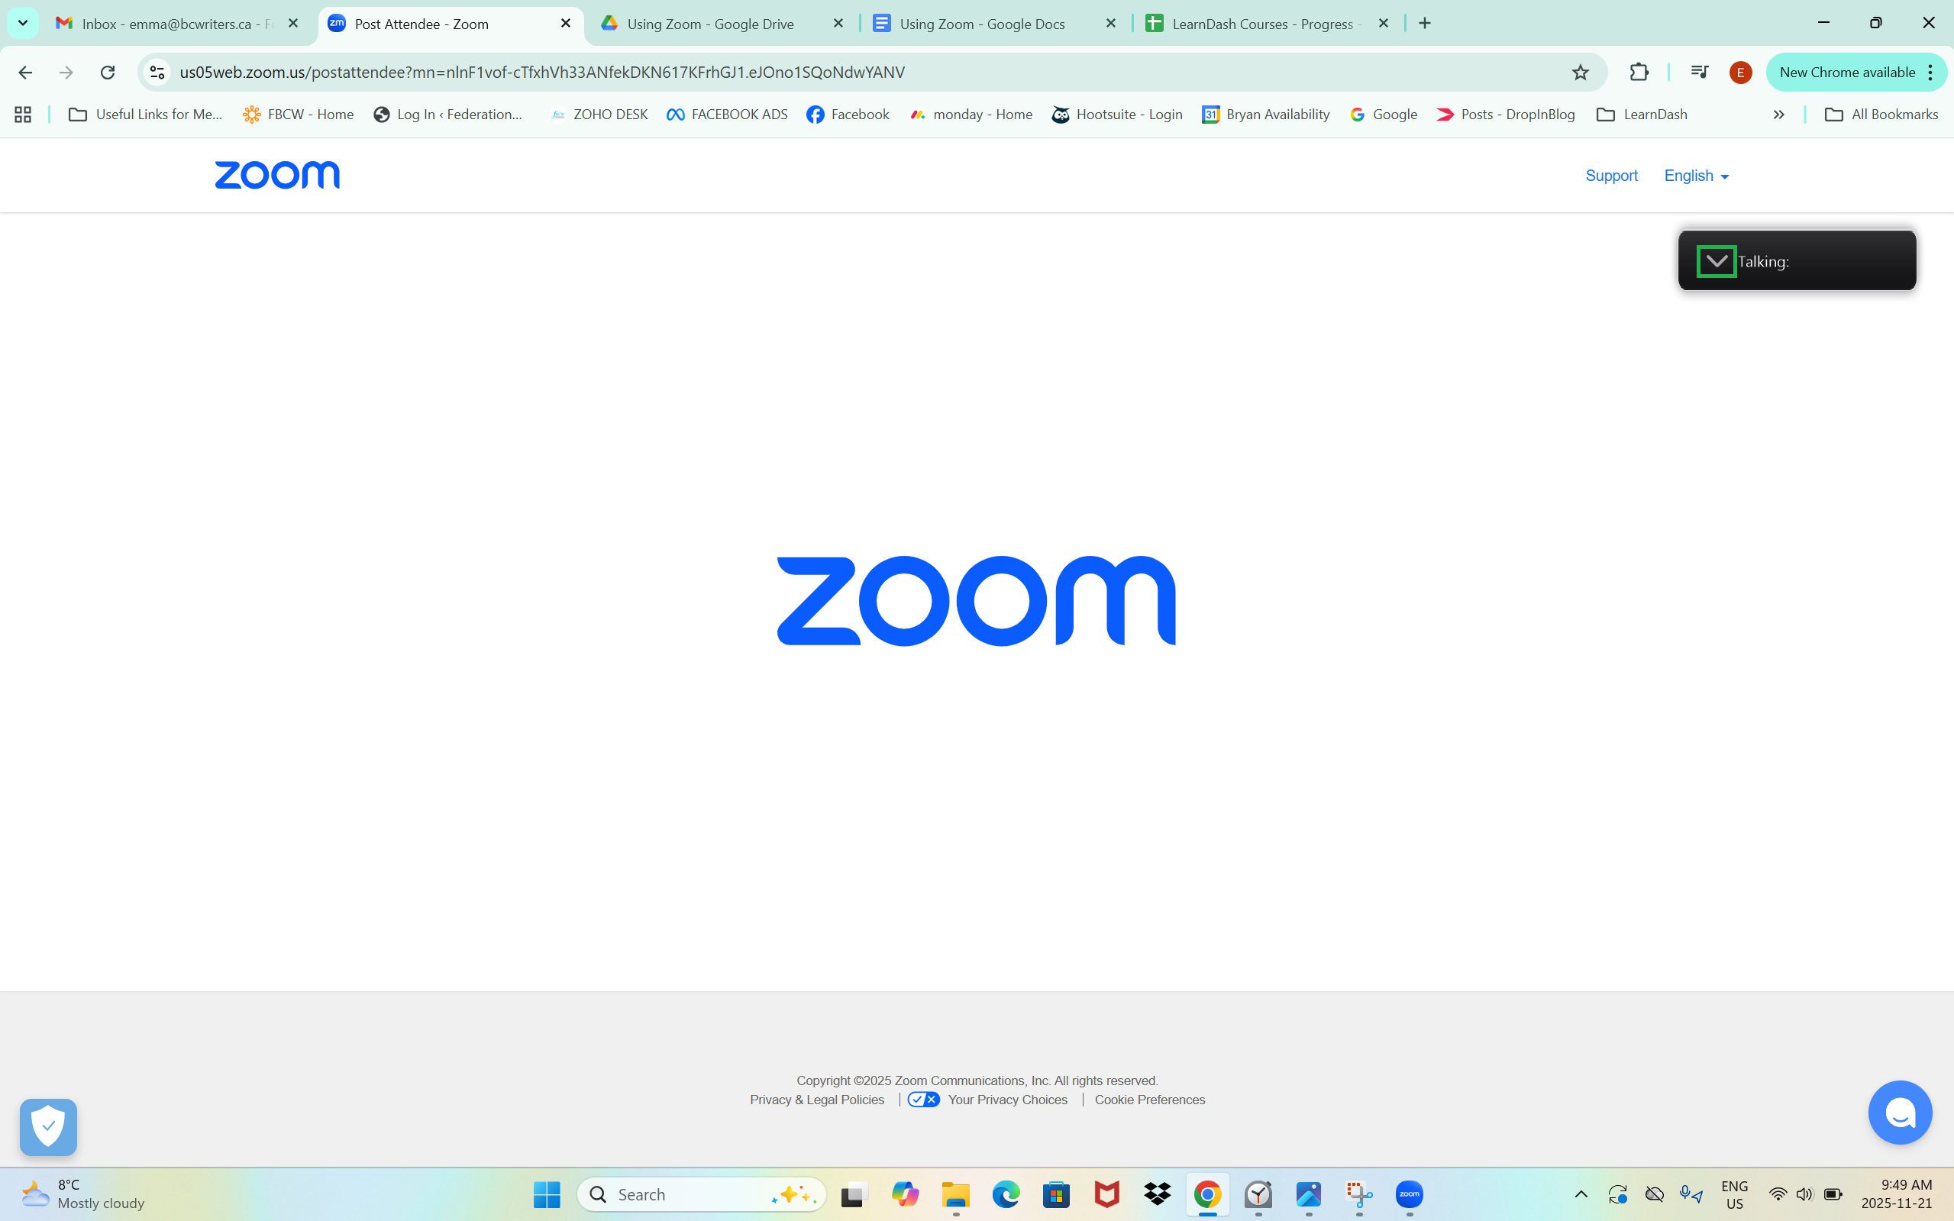Image resolution: width=1954 pixels, height=1221 pixels.
Task: Open Privacy & Legal Policies link
Action: coord(816,1100)
